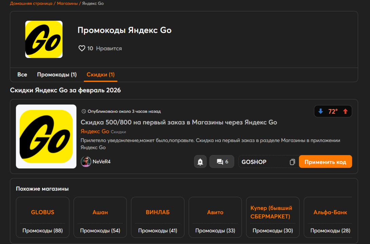
Task: Switch to the Все tab
Action: click(22, 75)
